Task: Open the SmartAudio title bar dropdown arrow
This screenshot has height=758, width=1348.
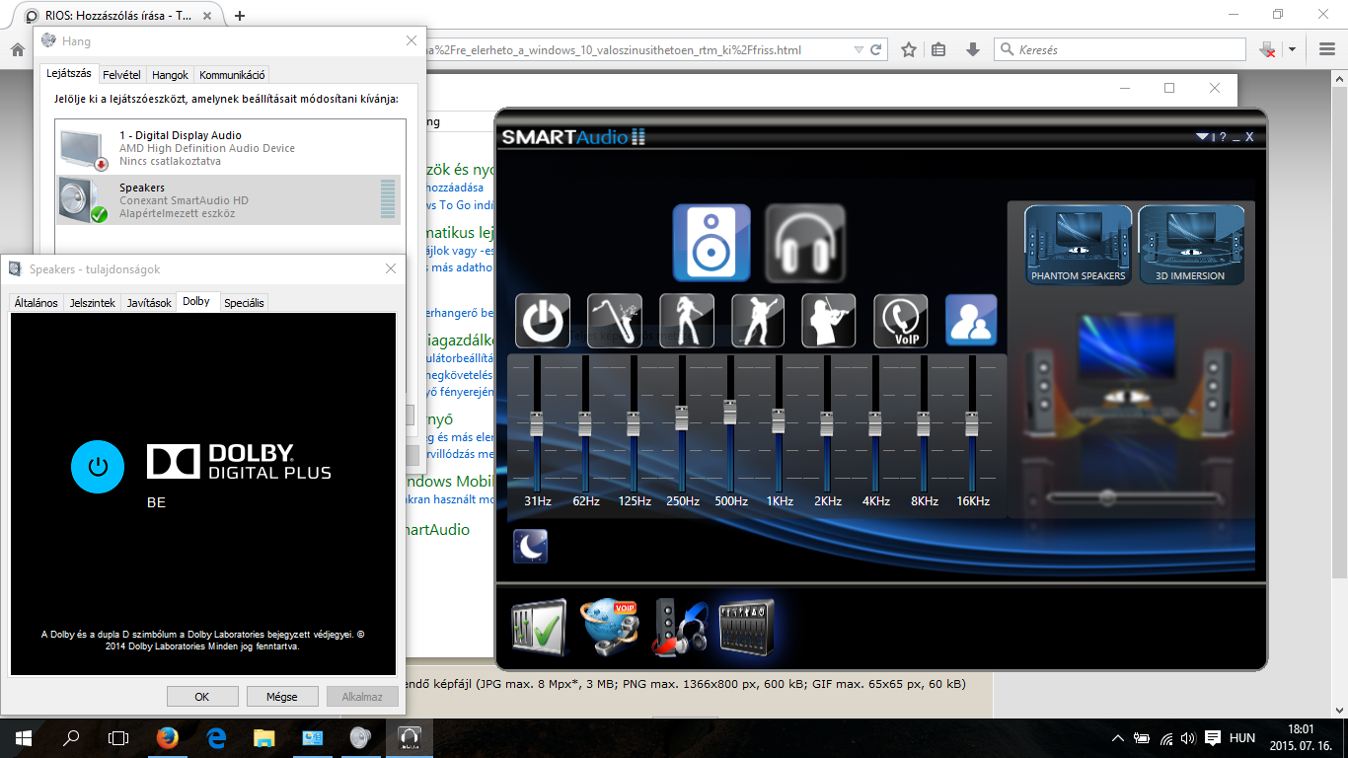Action: click(1202, 136)
